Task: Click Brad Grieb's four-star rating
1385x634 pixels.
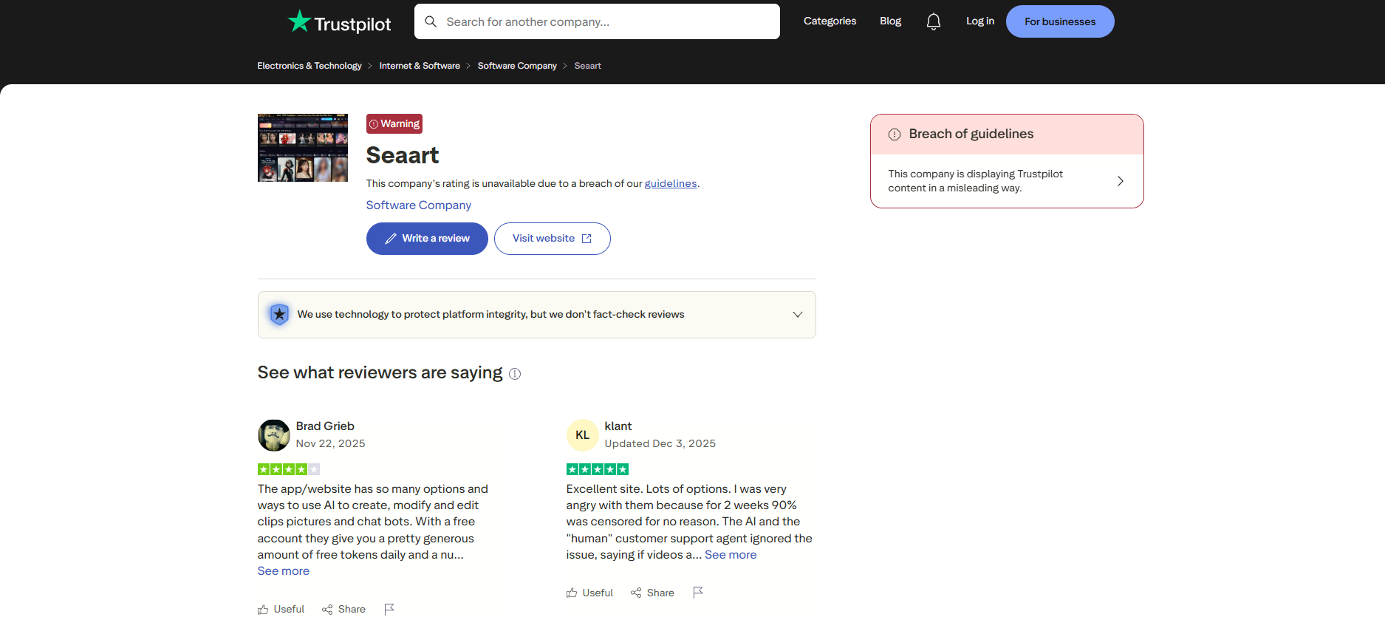Action: (289, 469)
